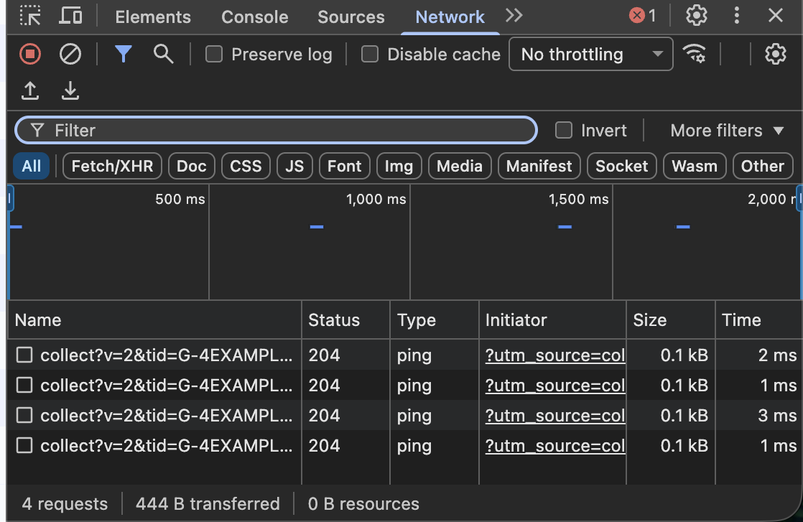The height and width of the screenshot is (522, 803).
Task: Open the three-dot customize DevTools menu
Action: 736,15
